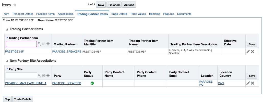
Task: Open the Trade Values tab
Action: coord(138,14)
